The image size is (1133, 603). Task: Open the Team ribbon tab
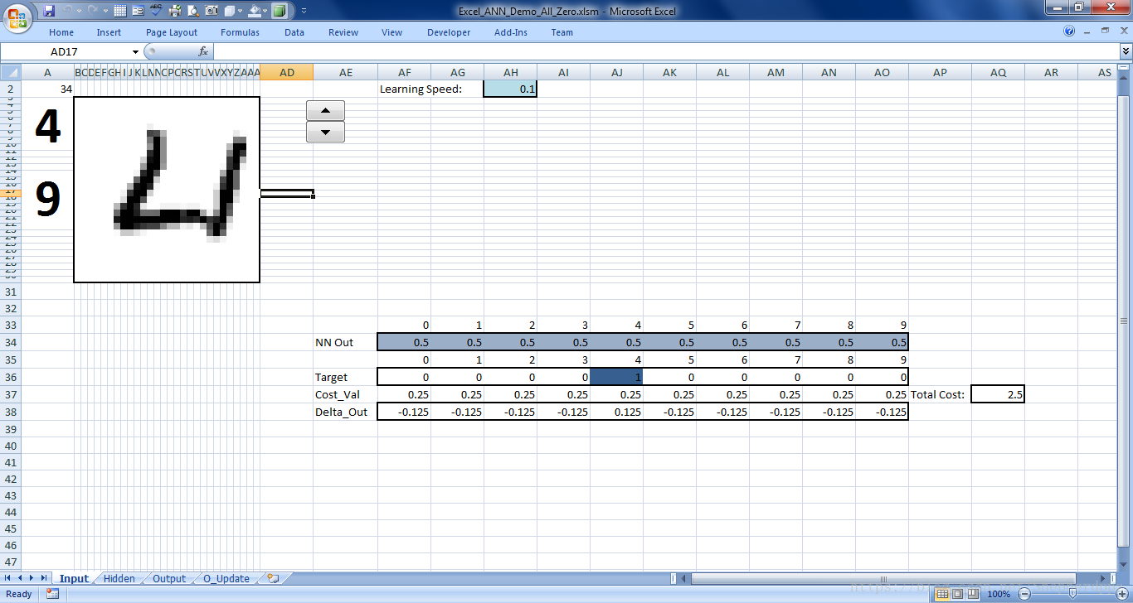[x=562, y=32]
